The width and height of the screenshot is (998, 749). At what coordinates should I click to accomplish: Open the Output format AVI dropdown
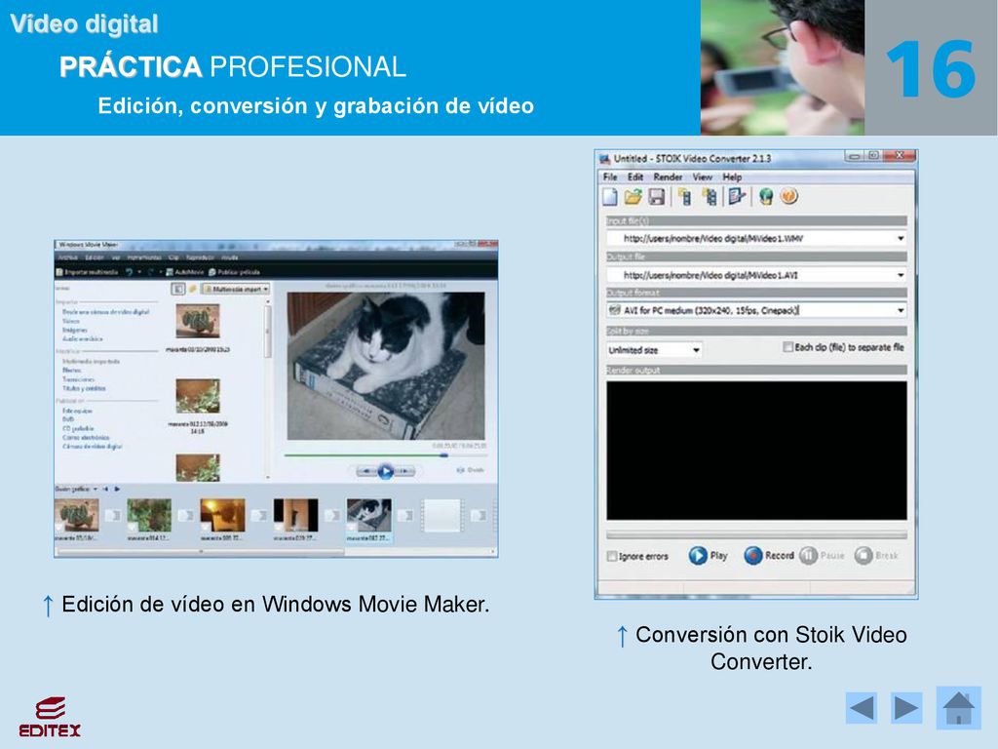click(x=901, y=310)
